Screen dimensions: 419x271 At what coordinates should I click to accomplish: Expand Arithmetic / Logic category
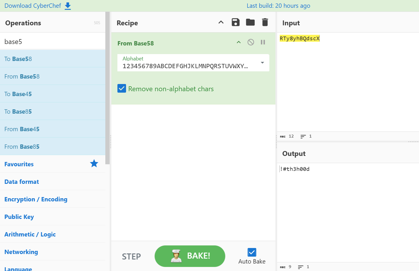pos(53,234)
